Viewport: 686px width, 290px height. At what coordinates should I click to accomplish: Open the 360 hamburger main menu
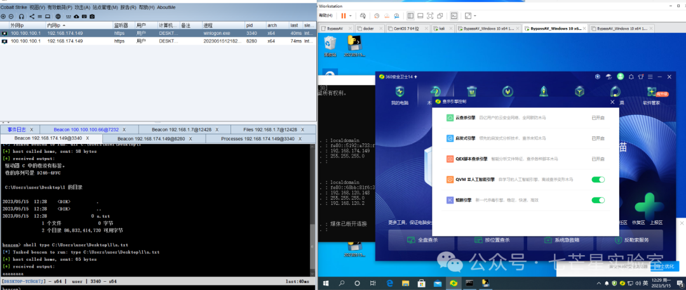click(x=650, y=77)
